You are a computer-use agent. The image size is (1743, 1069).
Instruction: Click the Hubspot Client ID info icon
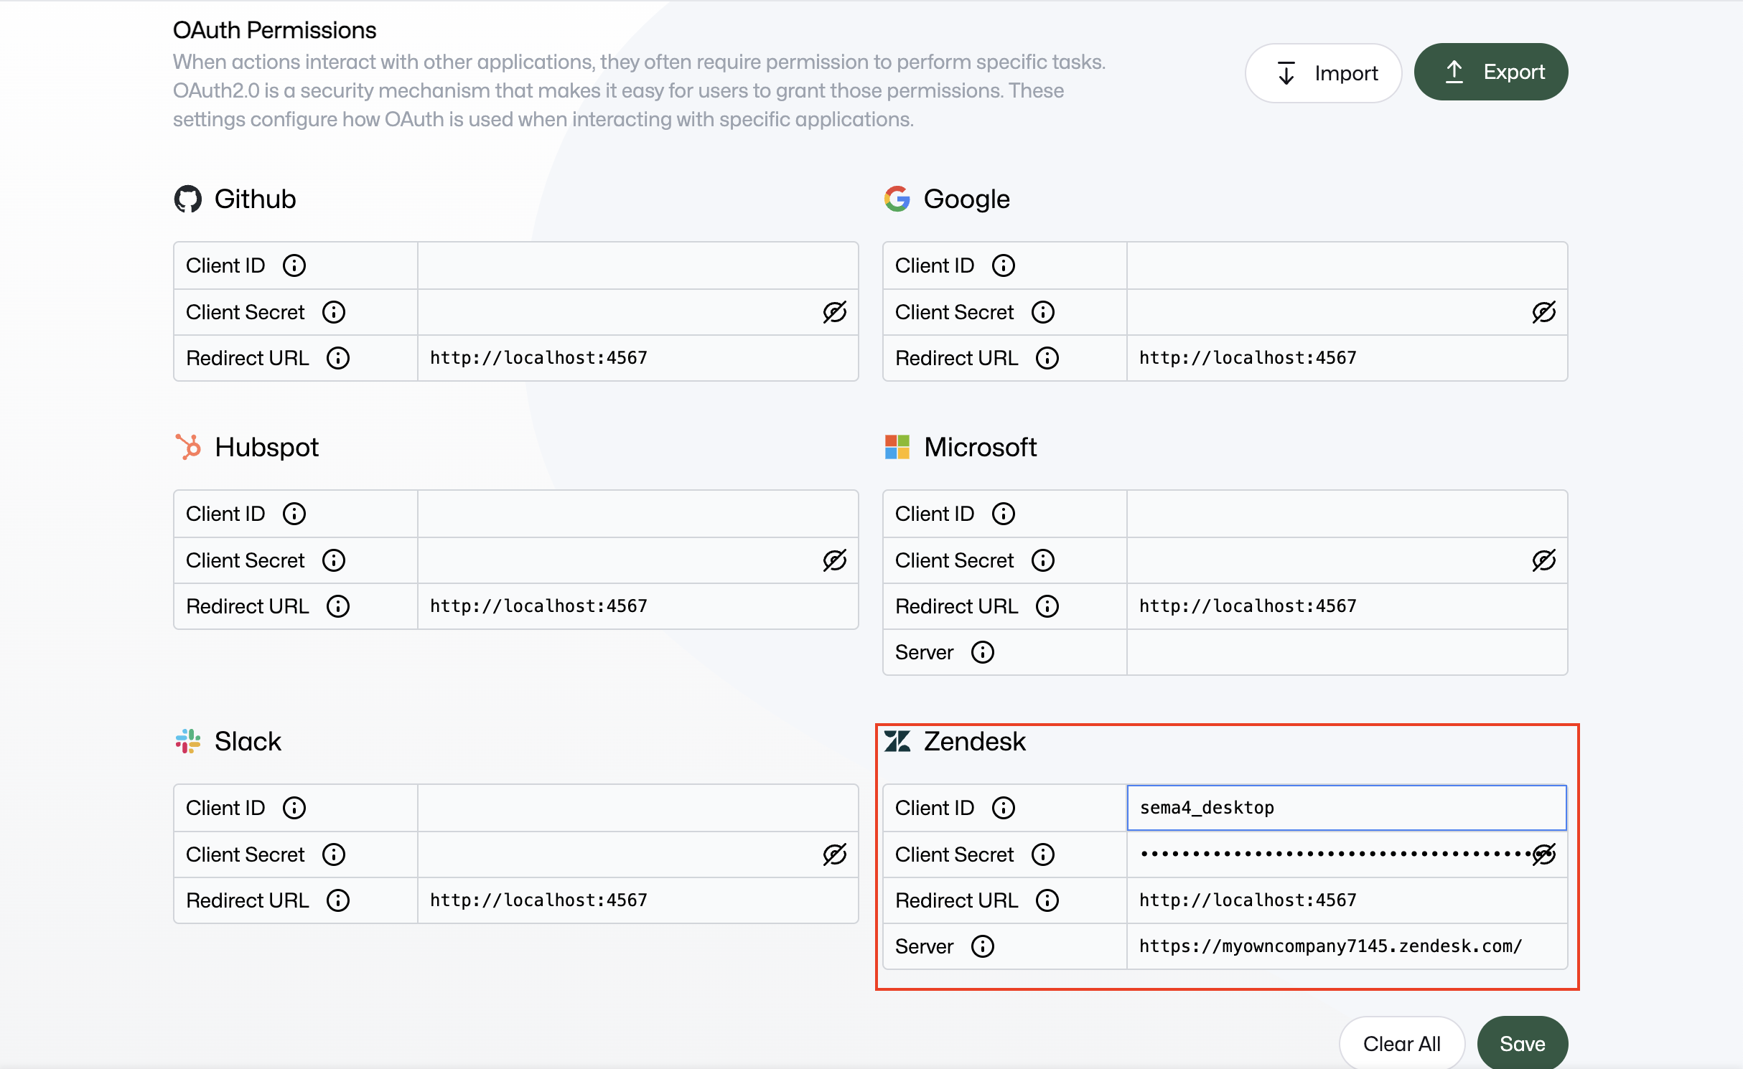click(x=294, y=514)
